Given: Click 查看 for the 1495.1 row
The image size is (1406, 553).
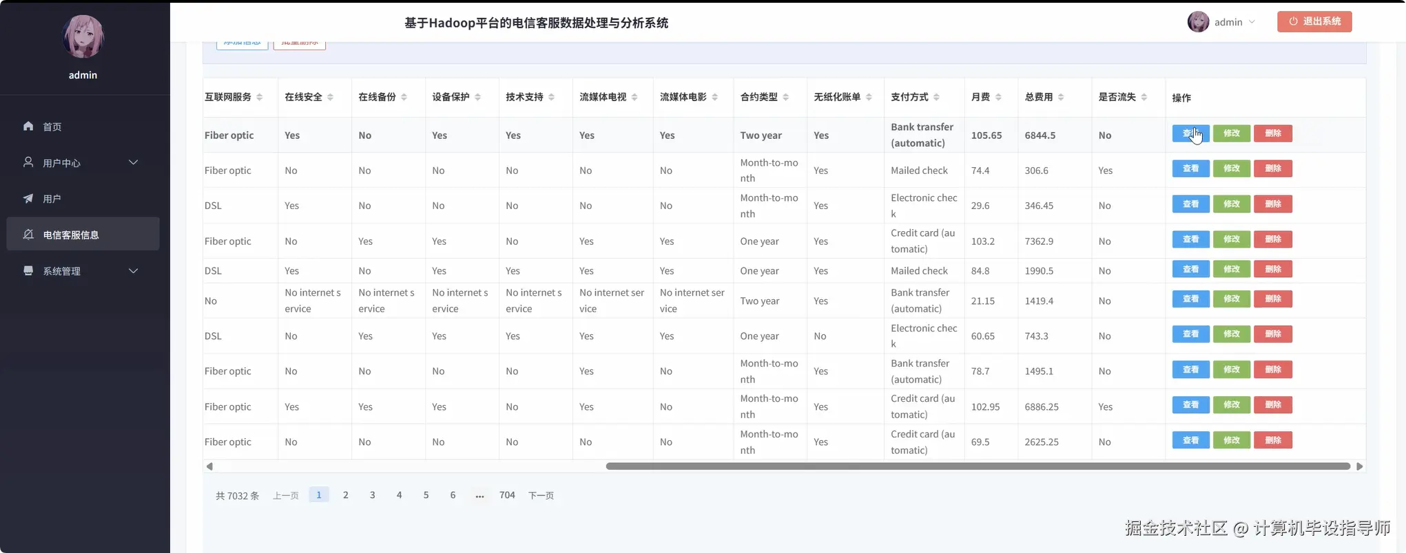Looking at the screenshot, I should (x=1190, y=370).
